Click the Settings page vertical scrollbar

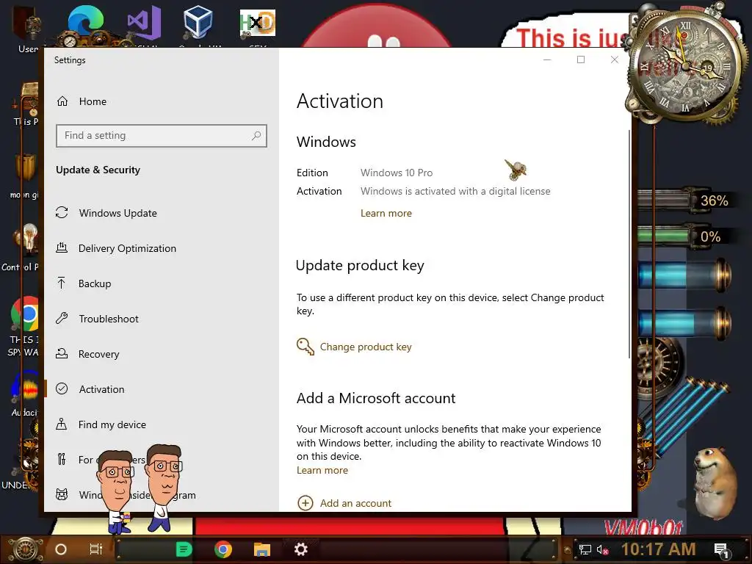629,244
